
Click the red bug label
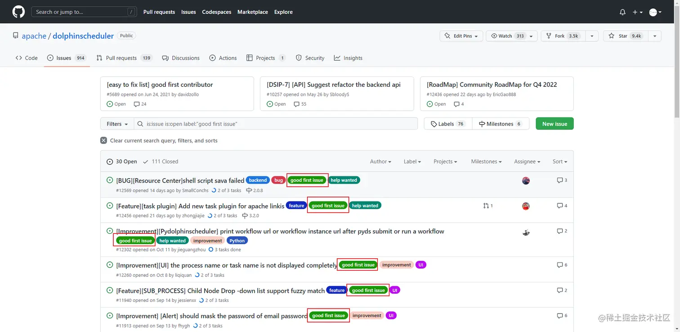[x=278, y=180]
